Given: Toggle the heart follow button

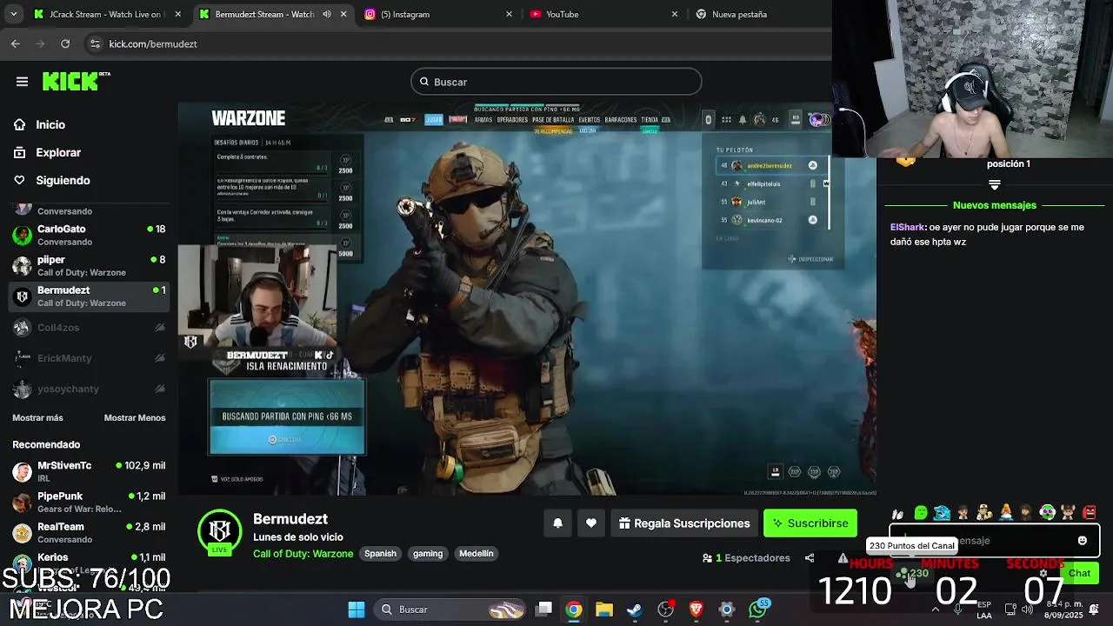Looking at the screenshot, I should [x=591, y=523].
